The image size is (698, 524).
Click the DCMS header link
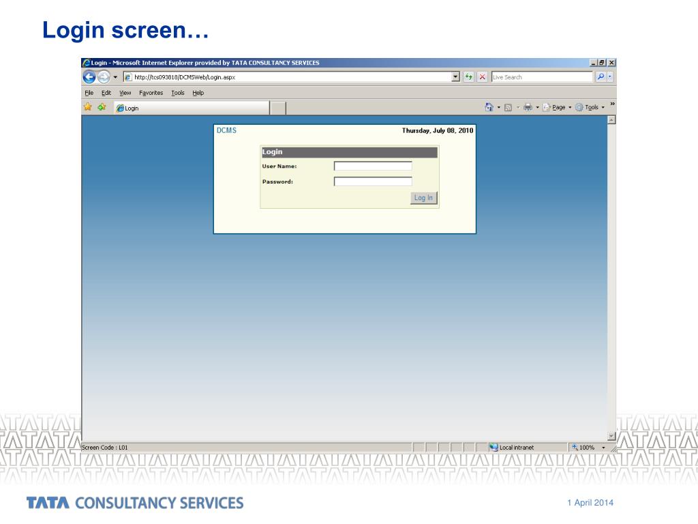(x=226, y=130)
